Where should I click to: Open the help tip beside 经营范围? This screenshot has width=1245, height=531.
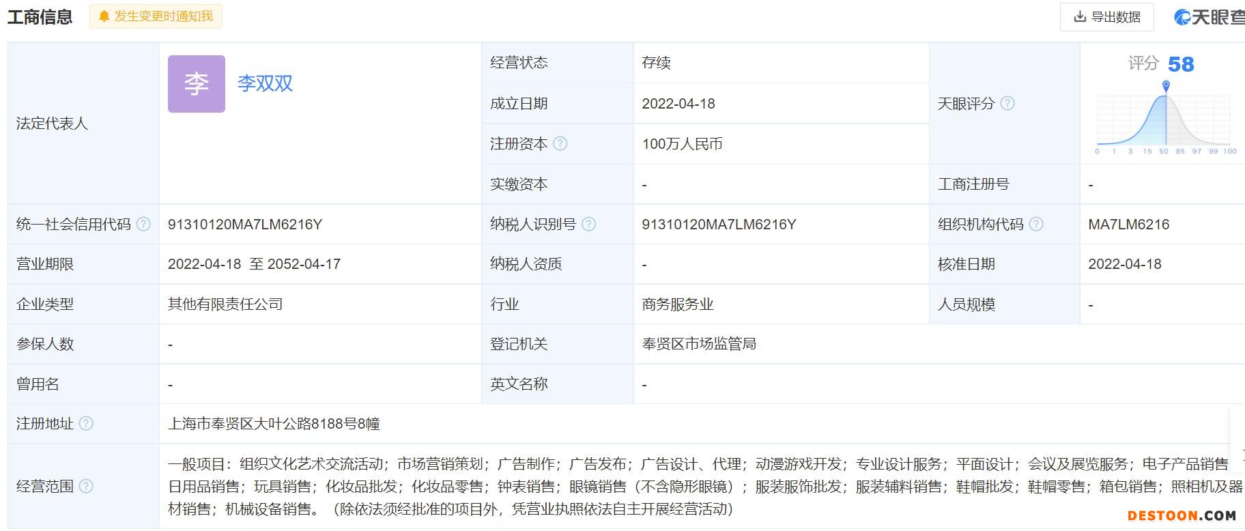tap(86, 487)
